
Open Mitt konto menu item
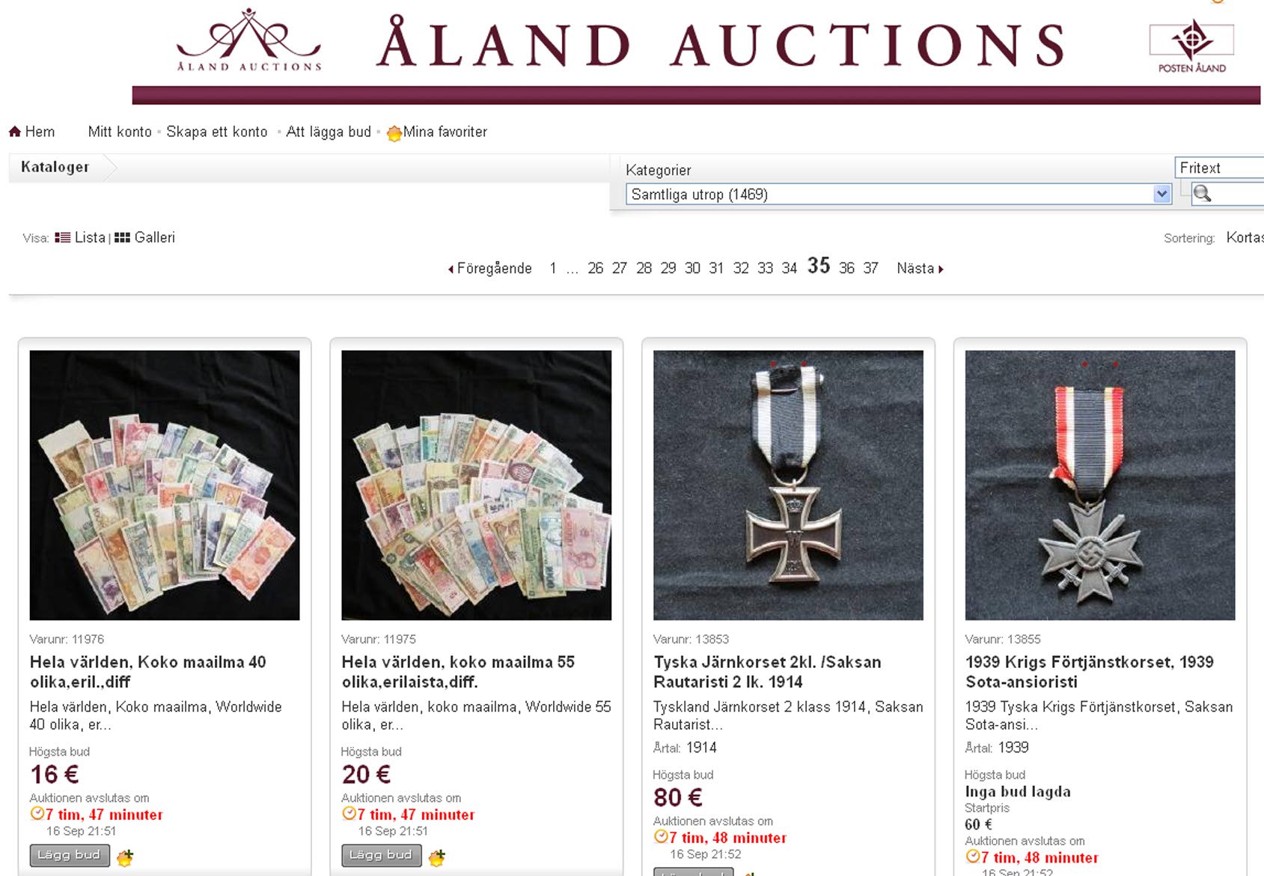click(120, 132)
